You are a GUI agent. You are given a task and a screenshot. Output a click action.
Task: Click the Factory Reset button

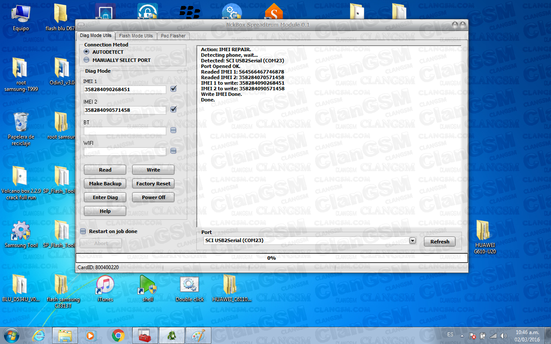153,184
